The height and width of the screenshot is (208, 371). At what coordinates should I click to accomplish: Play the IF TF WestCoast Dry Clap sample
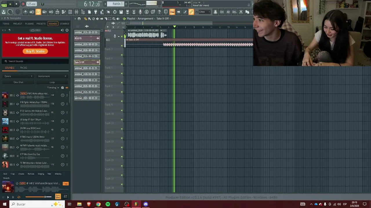tap(17, 156)
